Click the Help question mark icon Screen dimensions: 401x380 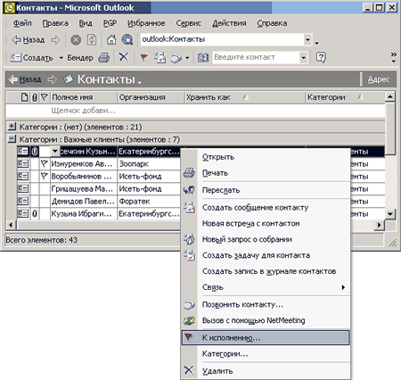321,57
